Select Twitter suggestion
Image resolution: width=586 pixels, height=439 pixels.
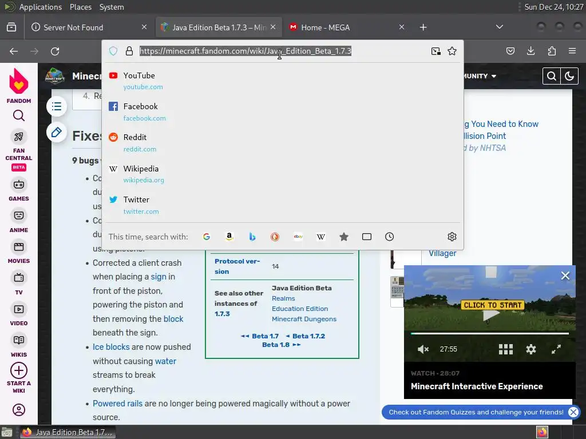(282, 205)
